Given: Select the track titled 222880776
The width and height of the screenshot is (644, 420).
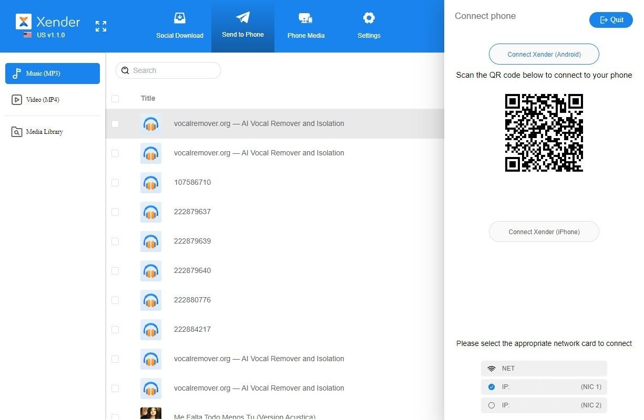Looking at the screenshot, I should (x=192, y=300).
